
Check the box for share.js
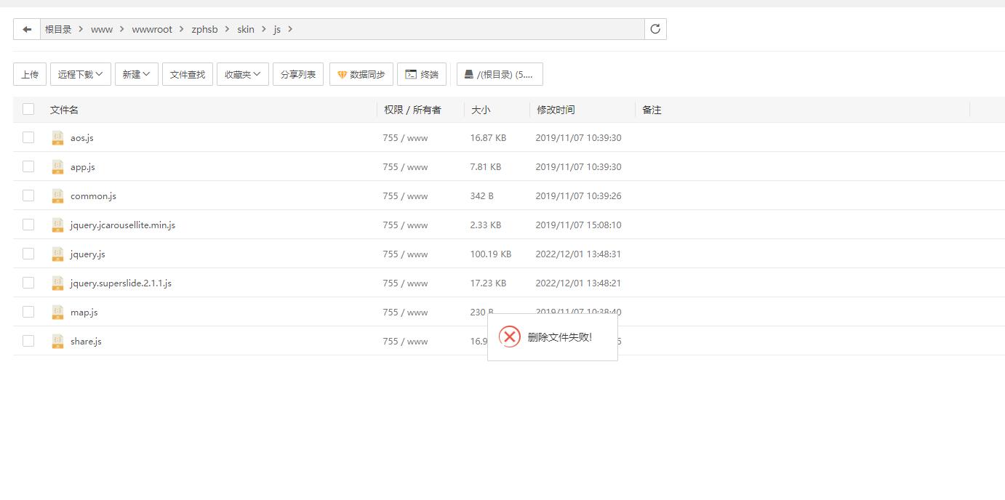click(x=28, y=341)
